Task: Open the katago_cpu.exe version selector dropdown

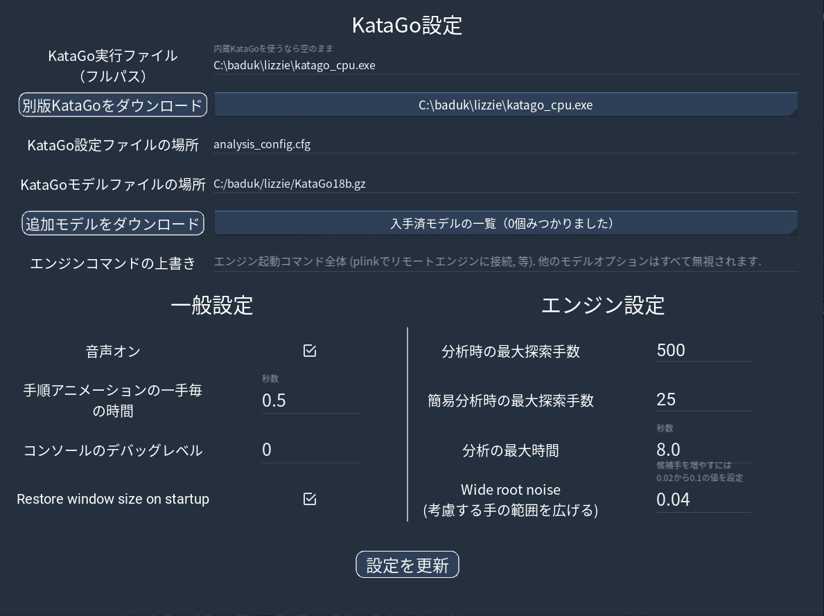Action: pos(505,105)
